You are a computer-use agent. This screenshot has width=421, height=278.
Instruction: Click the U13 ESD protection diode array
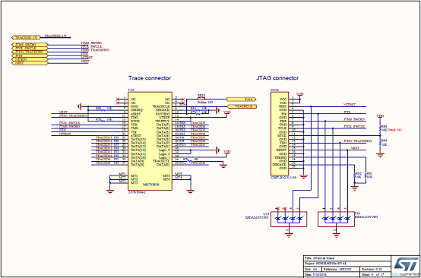coord(289,220)
